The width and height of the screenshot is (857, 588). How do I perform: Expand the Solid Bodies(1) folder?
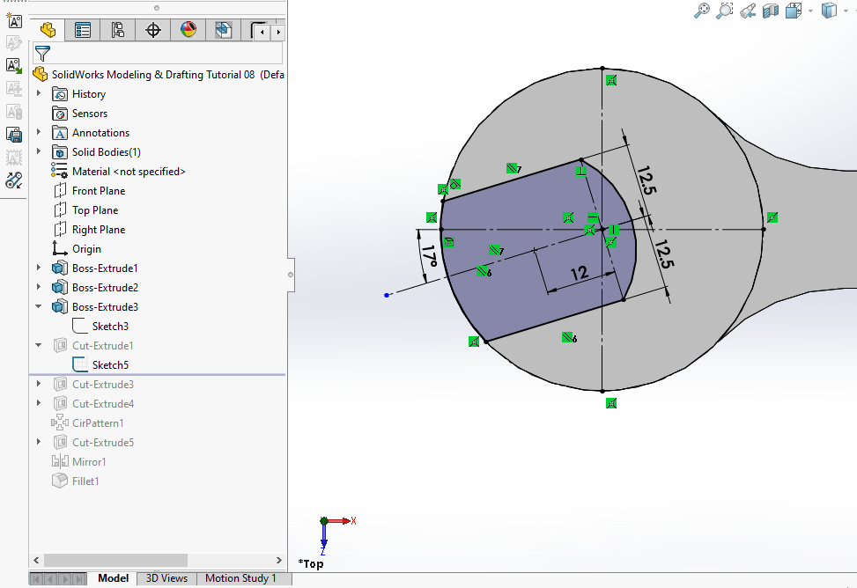(39, 152)
